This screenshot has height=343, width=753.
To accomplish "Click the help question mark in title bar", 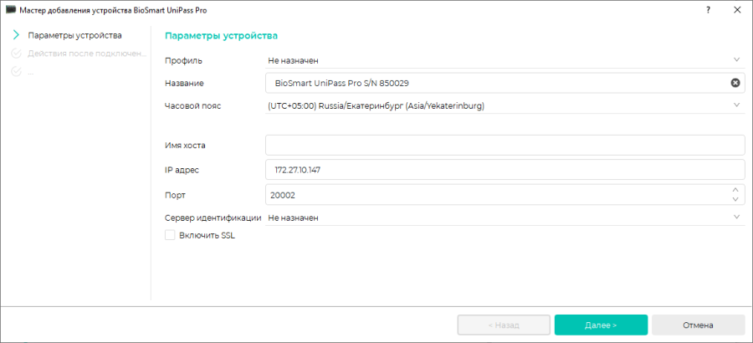I will [708, 9].
